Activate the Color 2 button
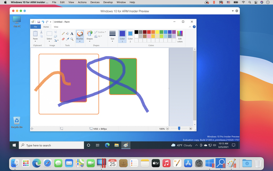The height and width of the screenshot is (171, 273). click(130, 36)
